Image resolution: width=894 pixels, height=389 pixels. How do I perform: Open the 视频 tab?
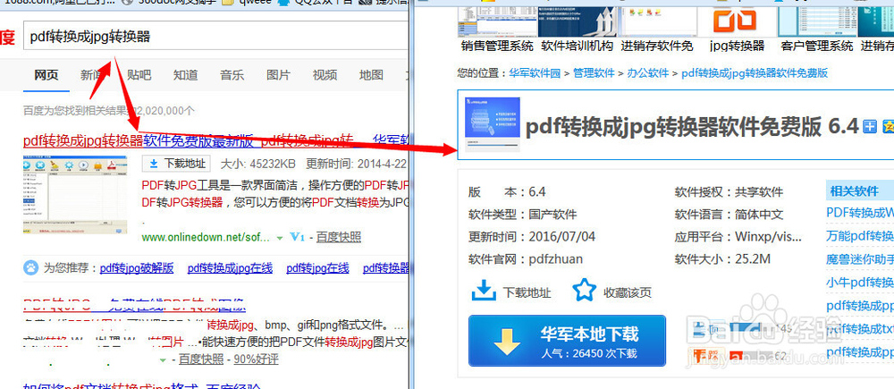click(x=325, y=75)
